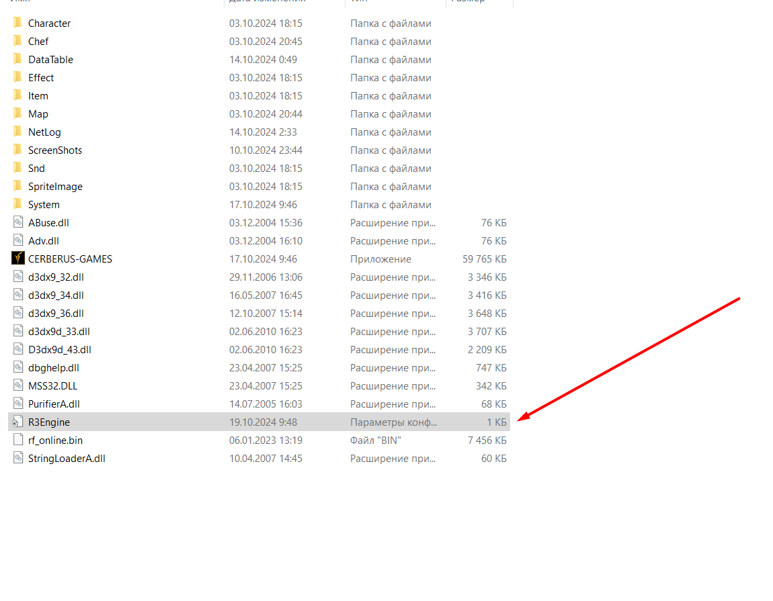Select the R3Engine configuration file icon

point(18,422)
